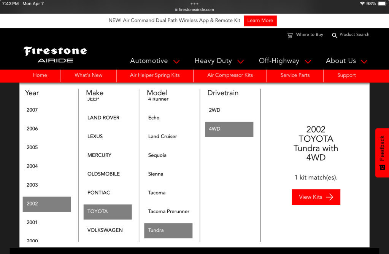Click the Product Search link
389x254 pixels.
[354, 35]
